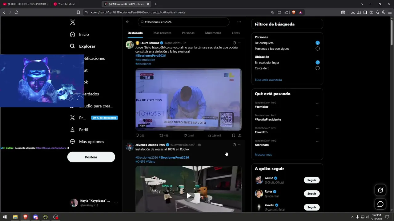Toggle browser sidebar panel icon
Viewport: 394px width, 221px height.
[365, 12]
